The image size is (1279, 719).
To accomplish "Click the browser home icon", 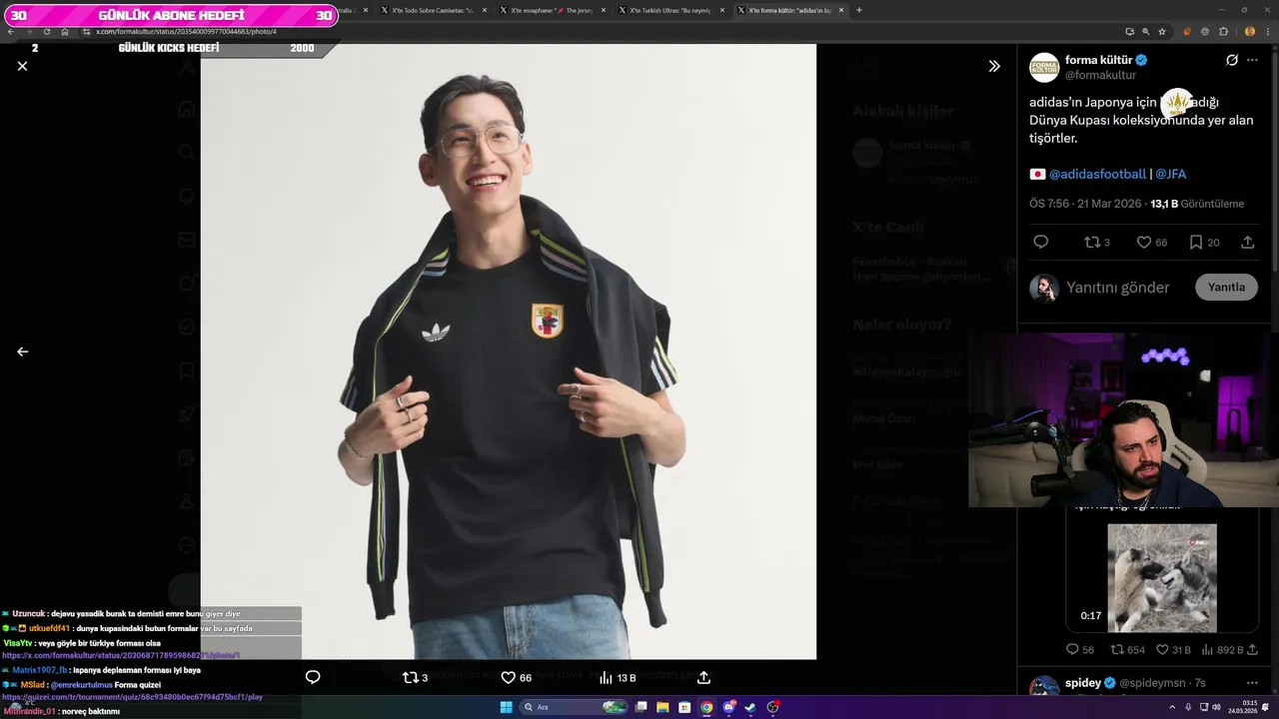I will click(x=65, y=32).
